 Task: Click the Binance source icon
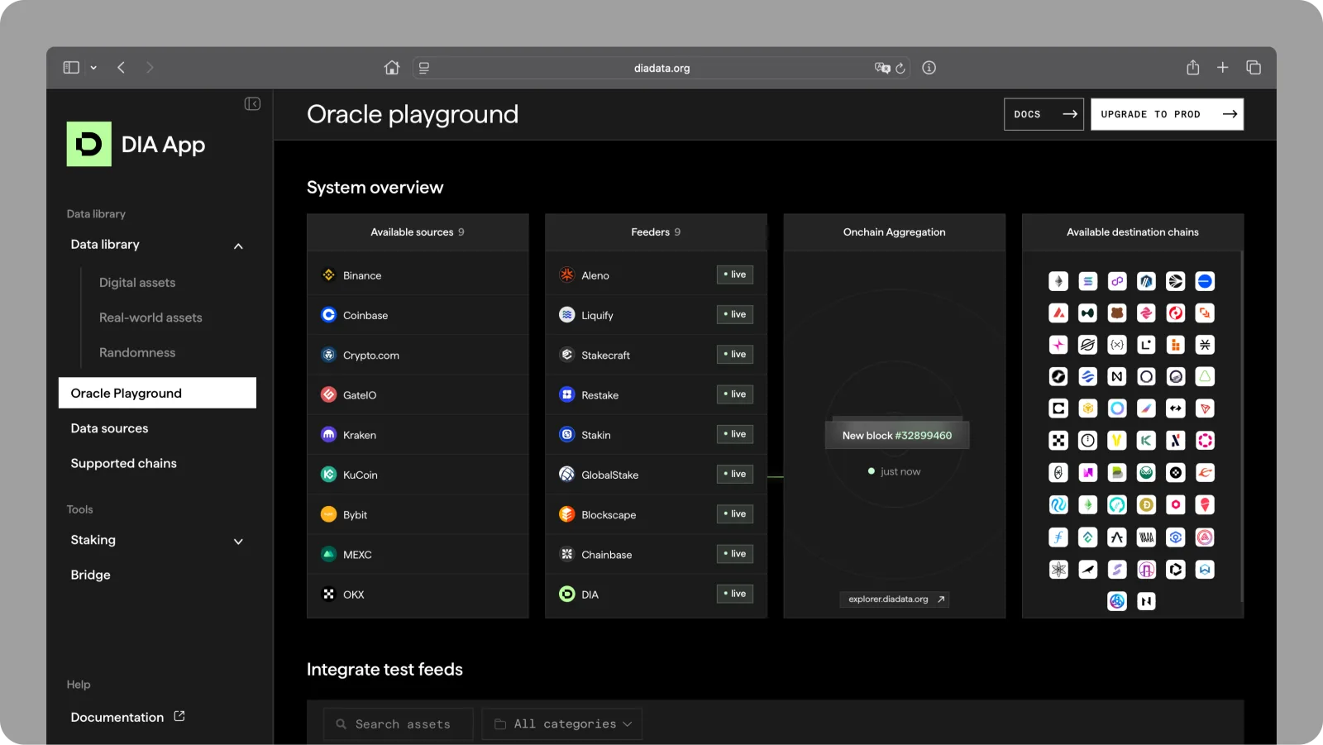click(328, 275)
